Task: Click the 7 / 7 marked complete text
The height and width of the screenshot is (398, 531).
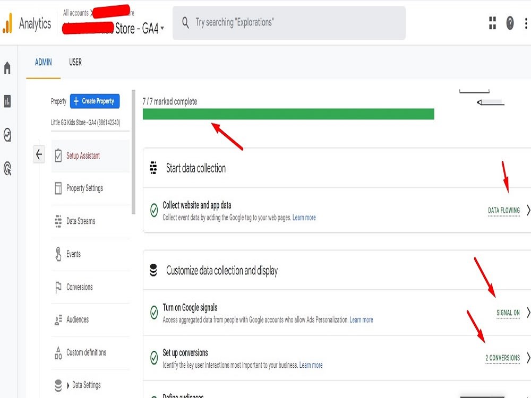Action: point(170,101)
